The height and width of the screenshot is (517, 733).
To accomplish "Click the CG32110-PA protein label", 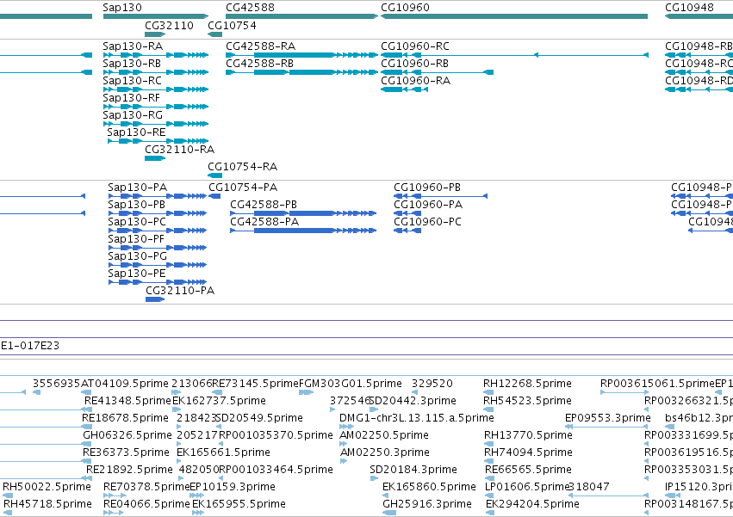I will pos(180,291).
